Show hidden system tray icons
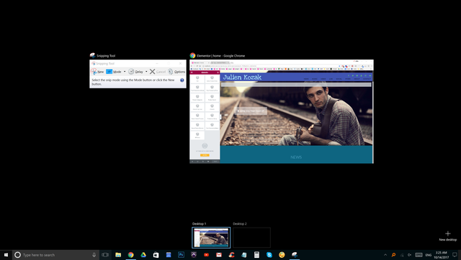The height and width of the screenshot is (260, 461). 385,255
